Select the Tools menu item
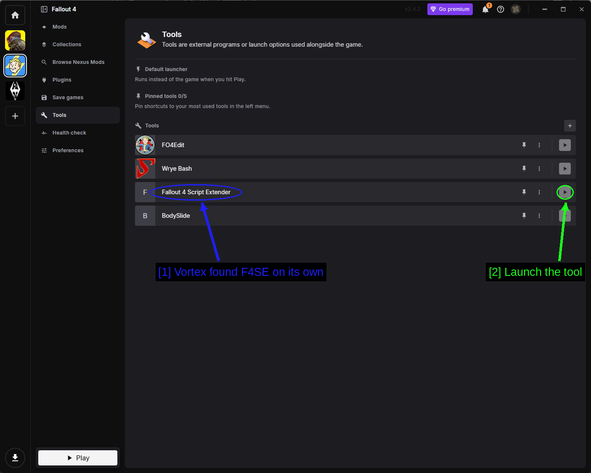This screenshot has width=591, height=473. click(78, 115)
